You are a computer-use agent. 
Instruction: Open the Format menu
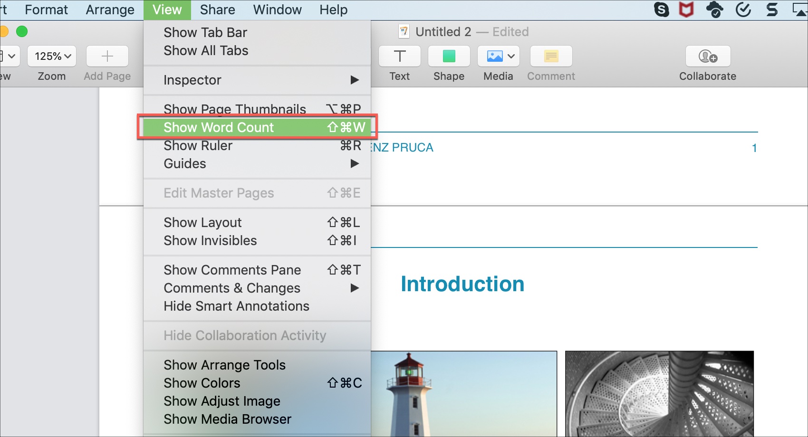click(x=46, y=9)
